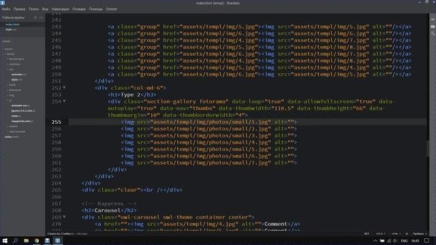The height and width of the screenshot is (245, 436).
Task: Open the Вид menu
Action: click(x=45, y=9)
